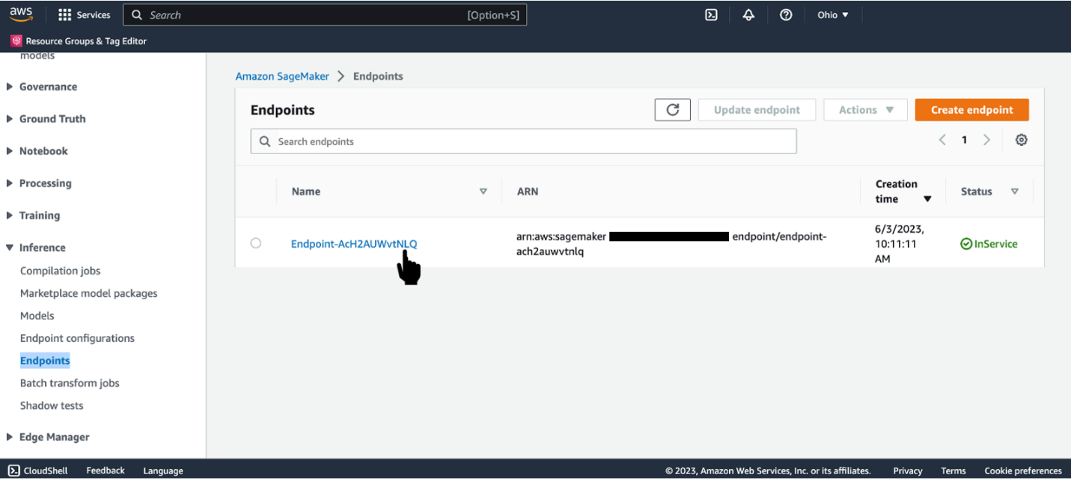The height and width of the screenshot is (481, 1071).
Task: Open Batch transform jobs
Action: [x=70, y=383]
